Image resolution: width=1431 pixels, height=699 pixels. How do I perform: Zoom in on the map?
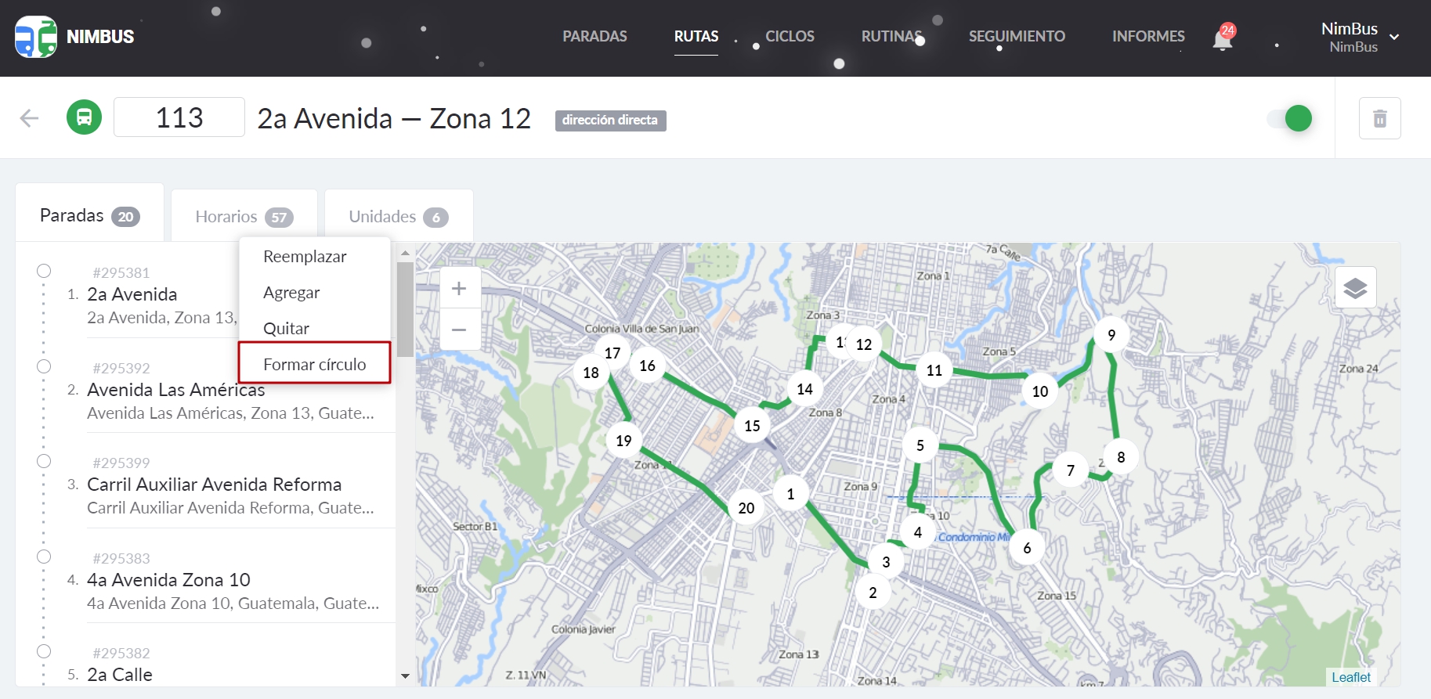pos(460,289)
